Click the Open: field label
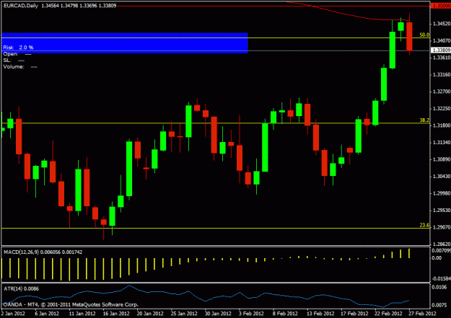Image resolution: width=451 pixels, height=318 pixels. 11,54
